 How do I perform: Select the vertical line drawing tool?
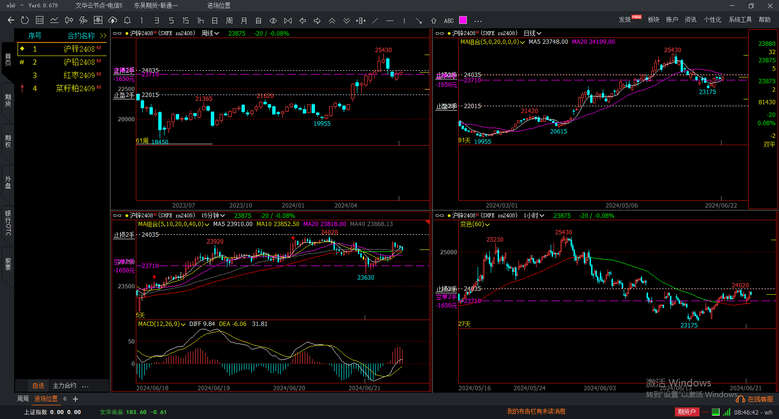[404, 20]
